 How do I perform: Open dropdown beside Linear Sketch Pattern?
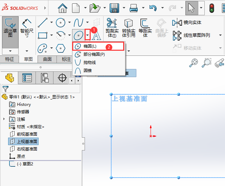[x=220, y=35]
